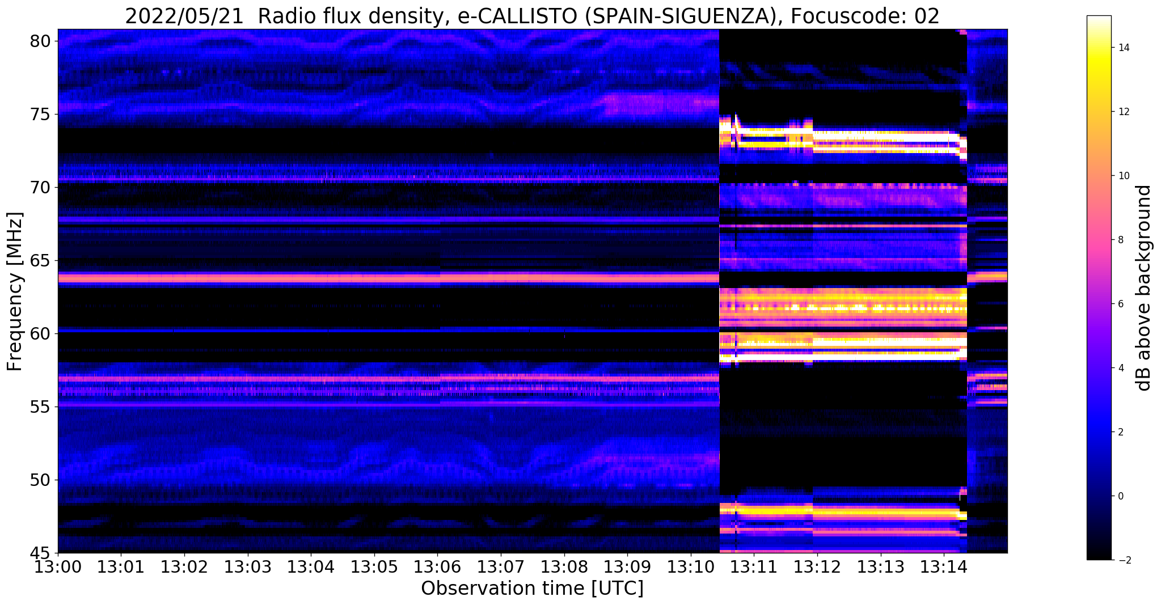Click the 13:06 time tick label
The image size is (1161, 605).
437,566
